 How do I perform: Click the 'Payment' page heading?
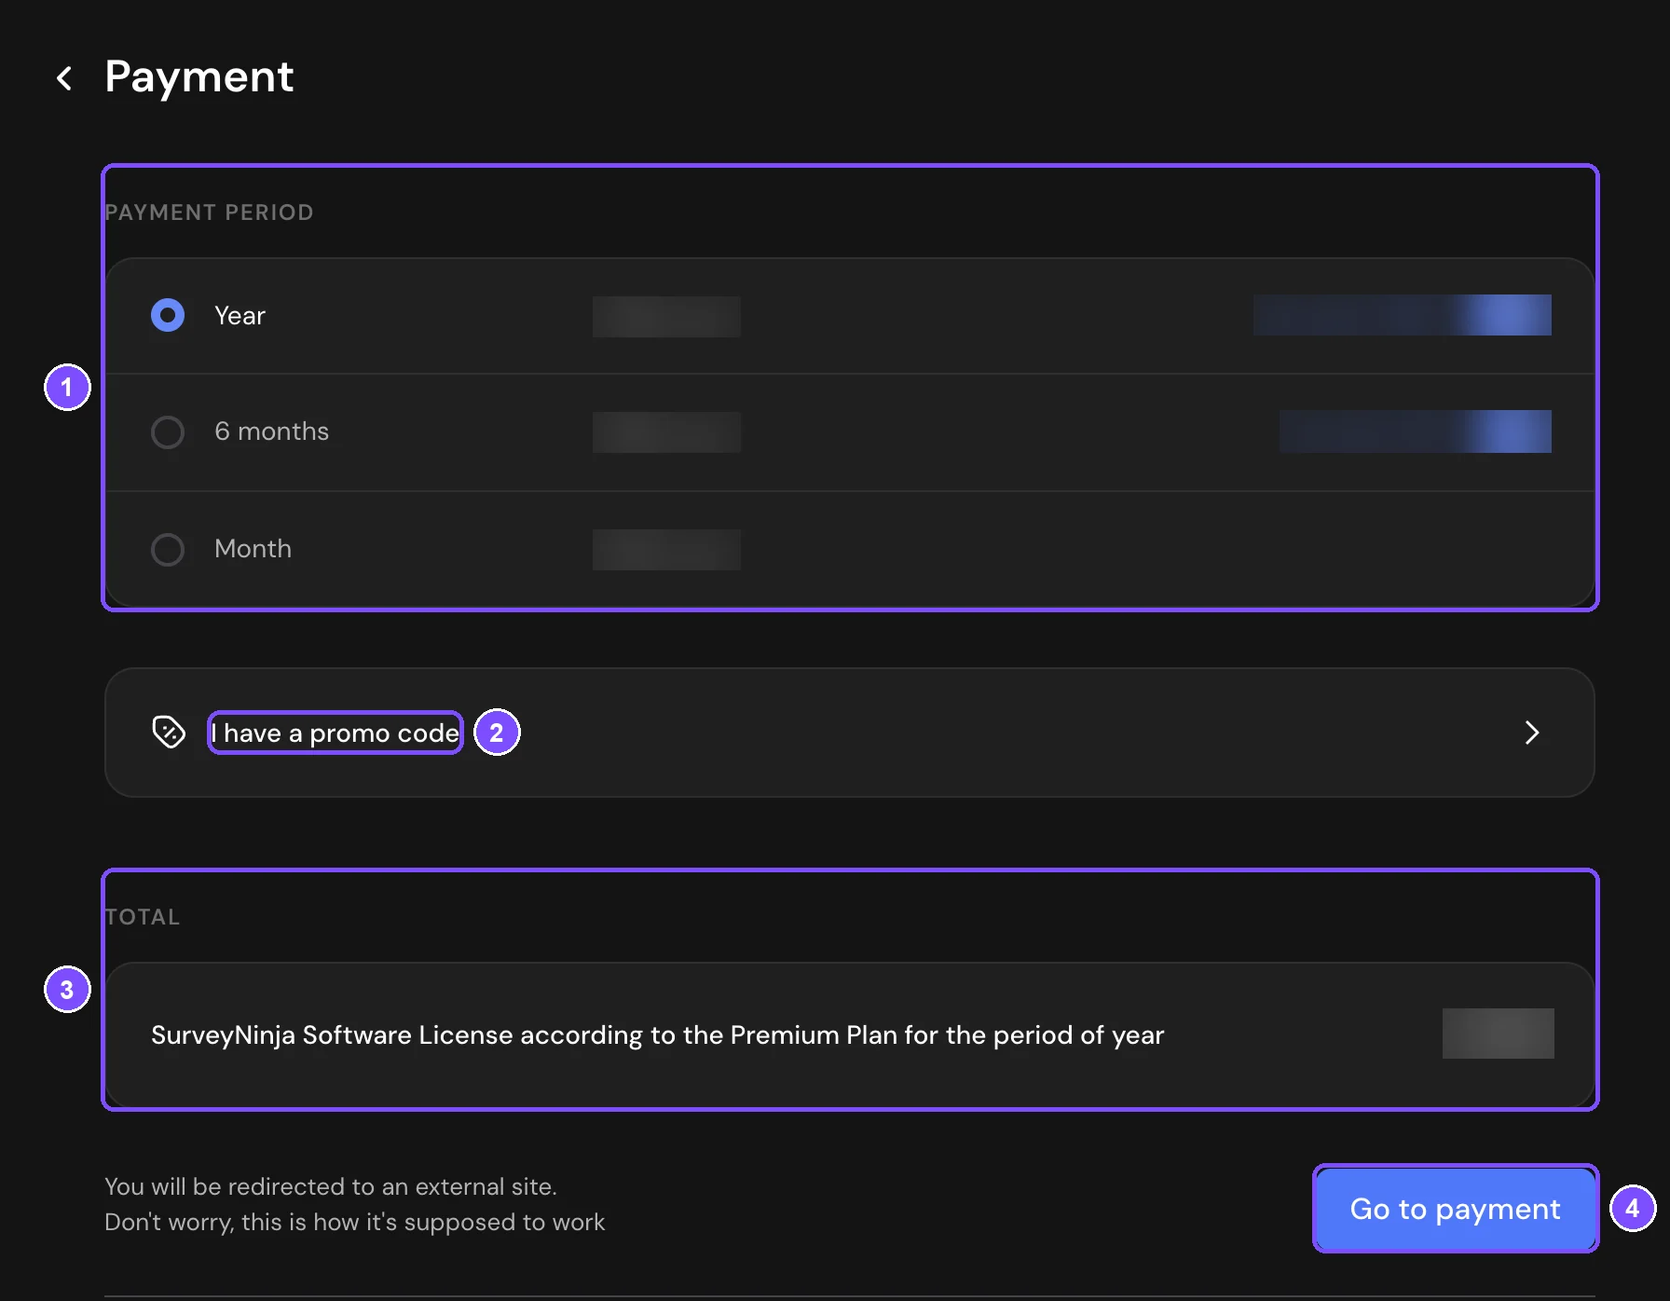pyautogui.click(x=199, y=76)
